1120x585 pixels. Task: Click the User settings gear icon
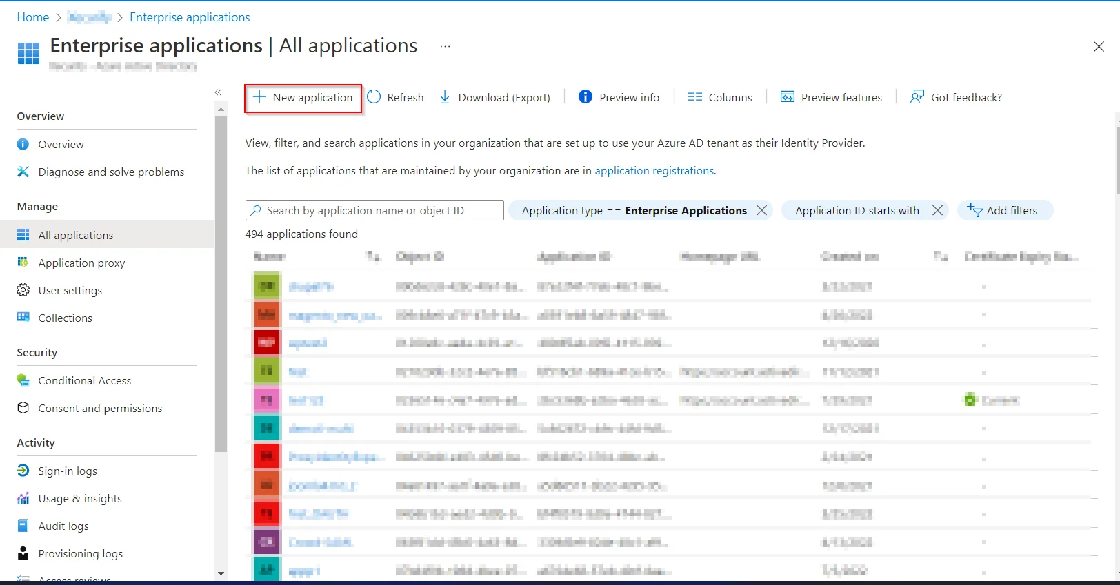[23, 290]
